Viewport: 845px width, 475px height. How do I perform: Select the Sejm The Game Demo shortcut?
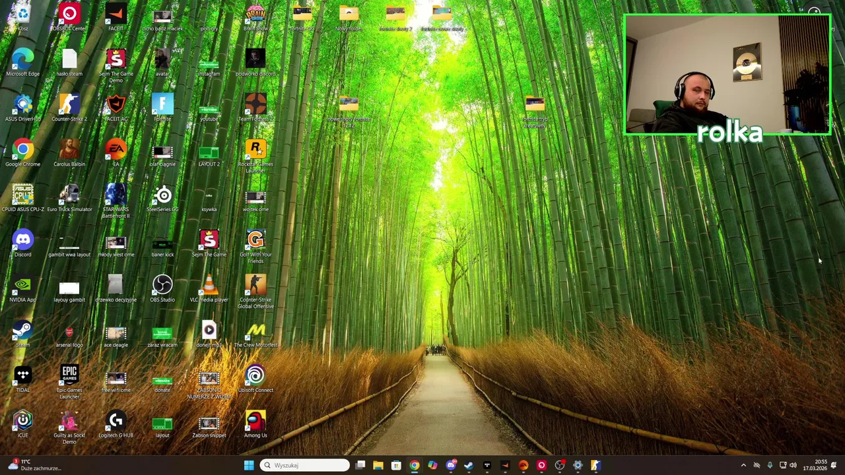[x=116, y=65]
